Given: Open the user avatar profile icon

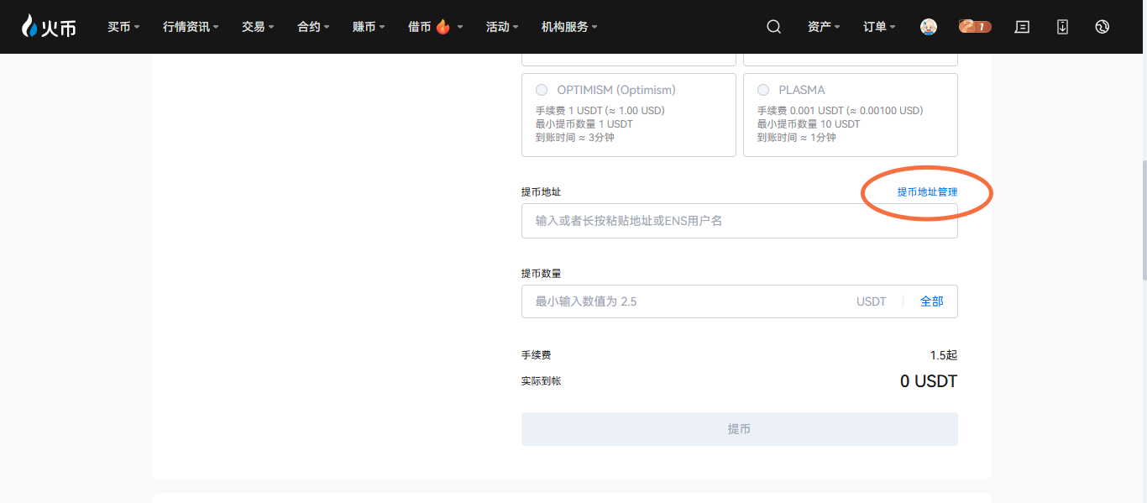Looking at the screenshot, I should coord(928,27).
